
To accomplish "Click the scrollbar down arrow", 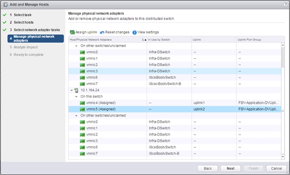I will 282,157.
